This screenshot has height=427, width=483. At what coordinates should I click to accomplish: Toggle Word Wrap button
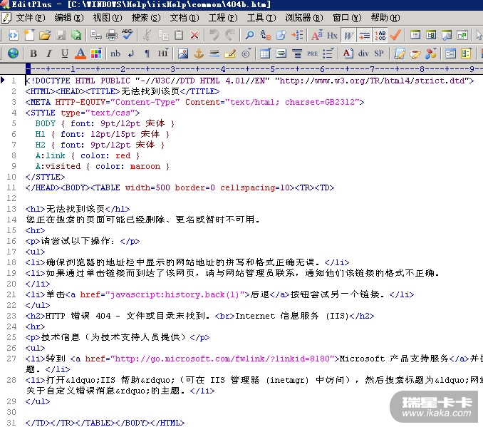(x=348, y=35)
